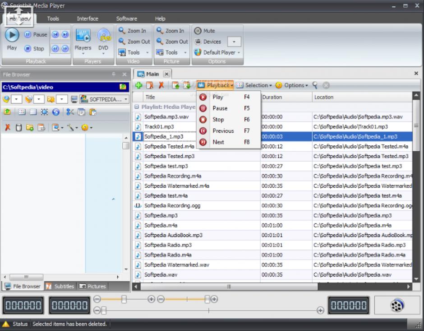Close the File Browser panel
This screenshot has height=331, width=424.
124,74
